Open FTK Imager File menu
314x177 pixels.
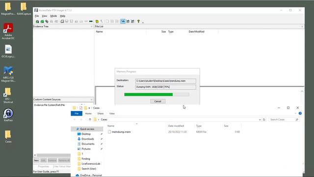point(37,16)
